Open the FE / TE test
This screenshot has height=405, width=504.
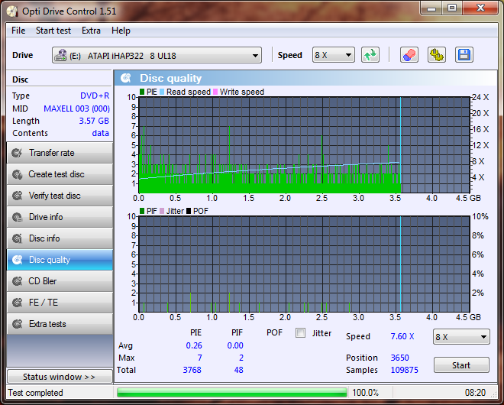60,303
